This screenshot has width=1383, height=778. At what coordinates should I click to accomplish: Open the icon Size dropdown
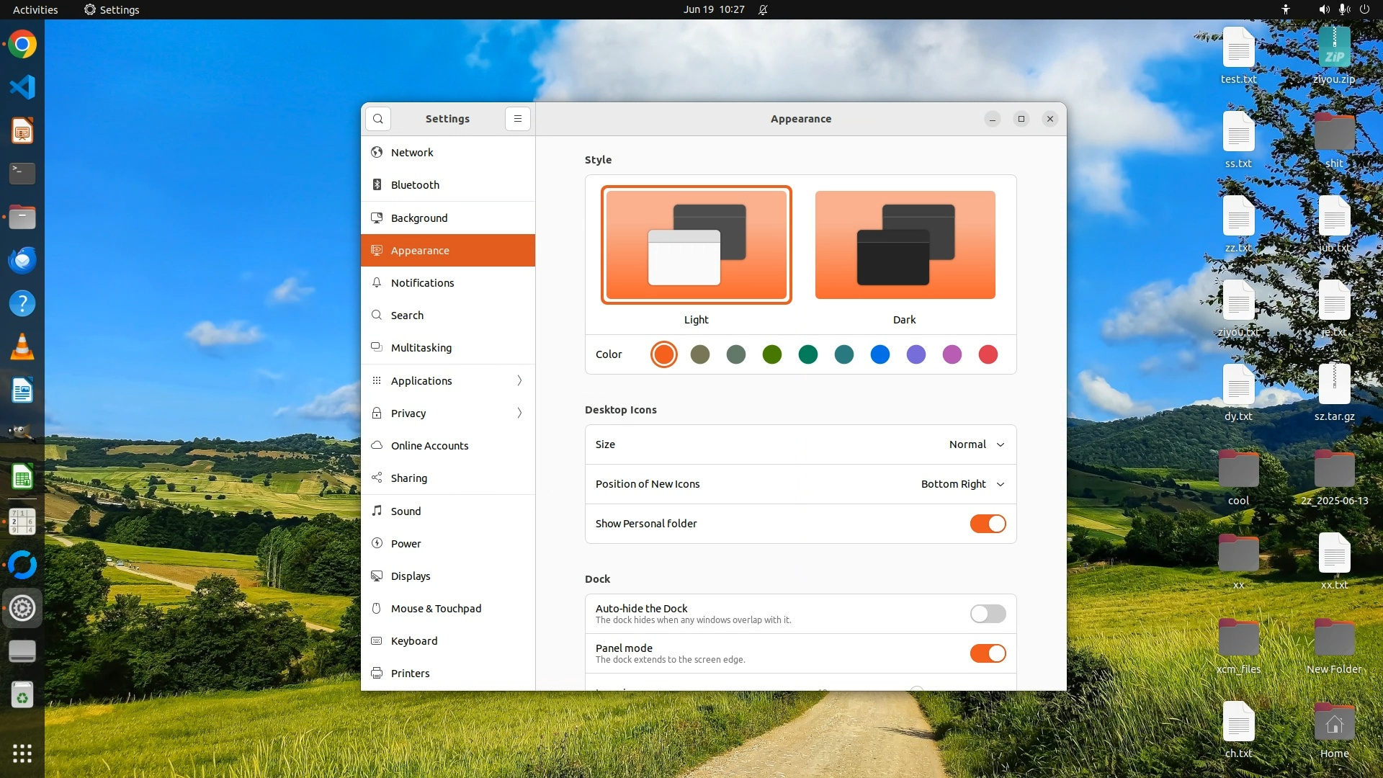point(977,444)
